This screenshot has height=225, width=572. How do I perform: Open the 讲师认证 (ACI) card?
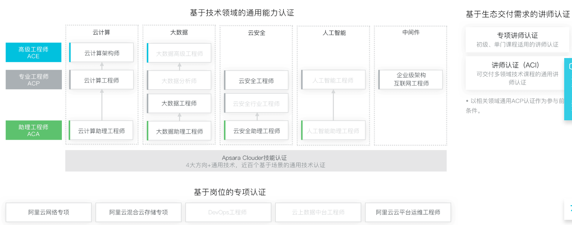(517, 73)
